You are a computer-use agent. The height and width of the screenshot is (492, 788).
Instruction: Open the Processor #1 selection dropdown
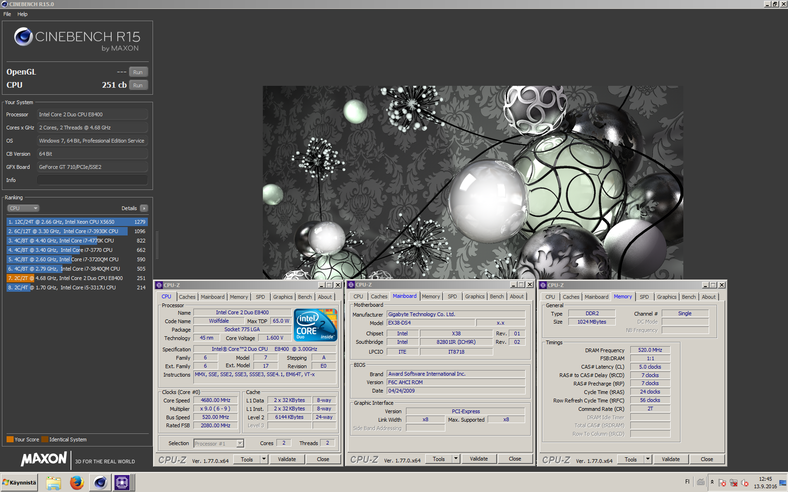click(219, 443)
